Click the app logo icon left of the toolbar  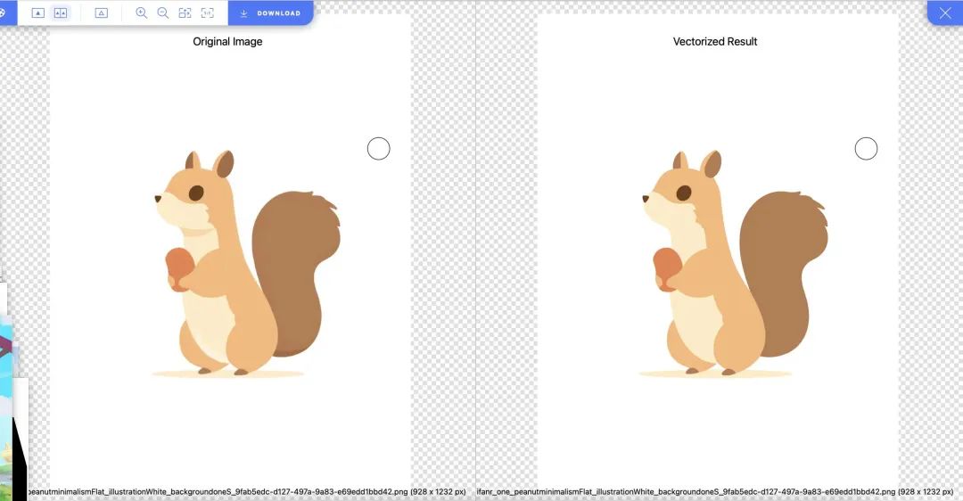tap(3, 12)
